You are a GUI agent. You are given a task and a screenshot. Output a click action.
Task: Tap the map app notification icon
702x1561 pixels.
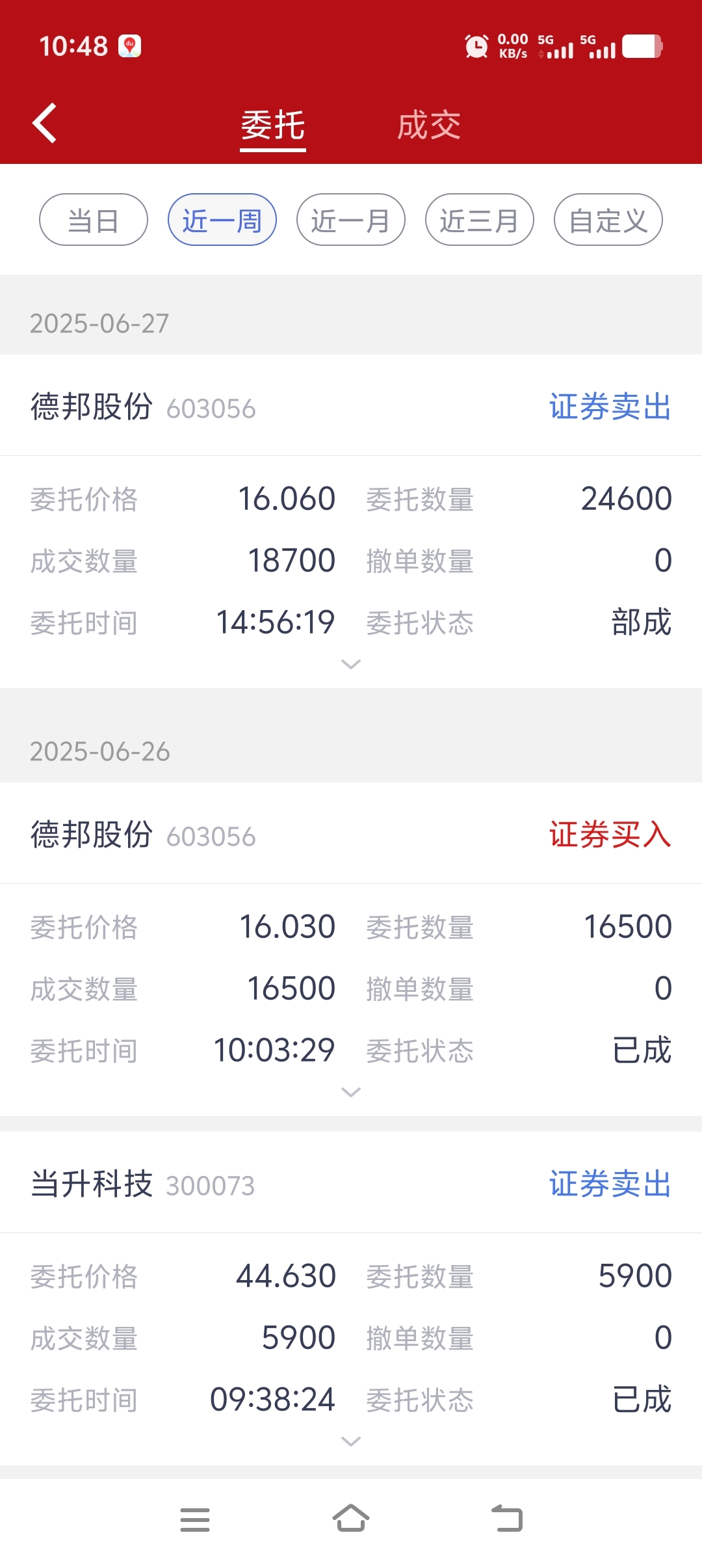point(129,46)
